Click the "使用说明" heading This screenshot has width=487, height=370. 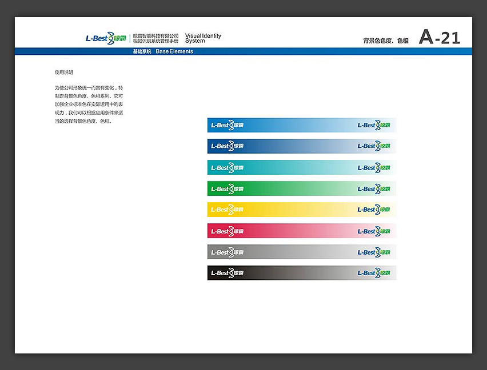(x=64, y=73)
